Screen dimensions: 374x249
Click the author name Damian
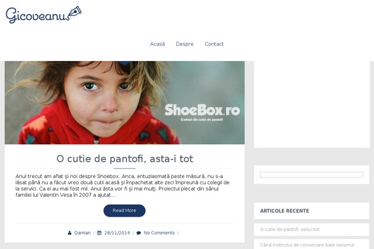pyautogui.click(x=82, y=233)
